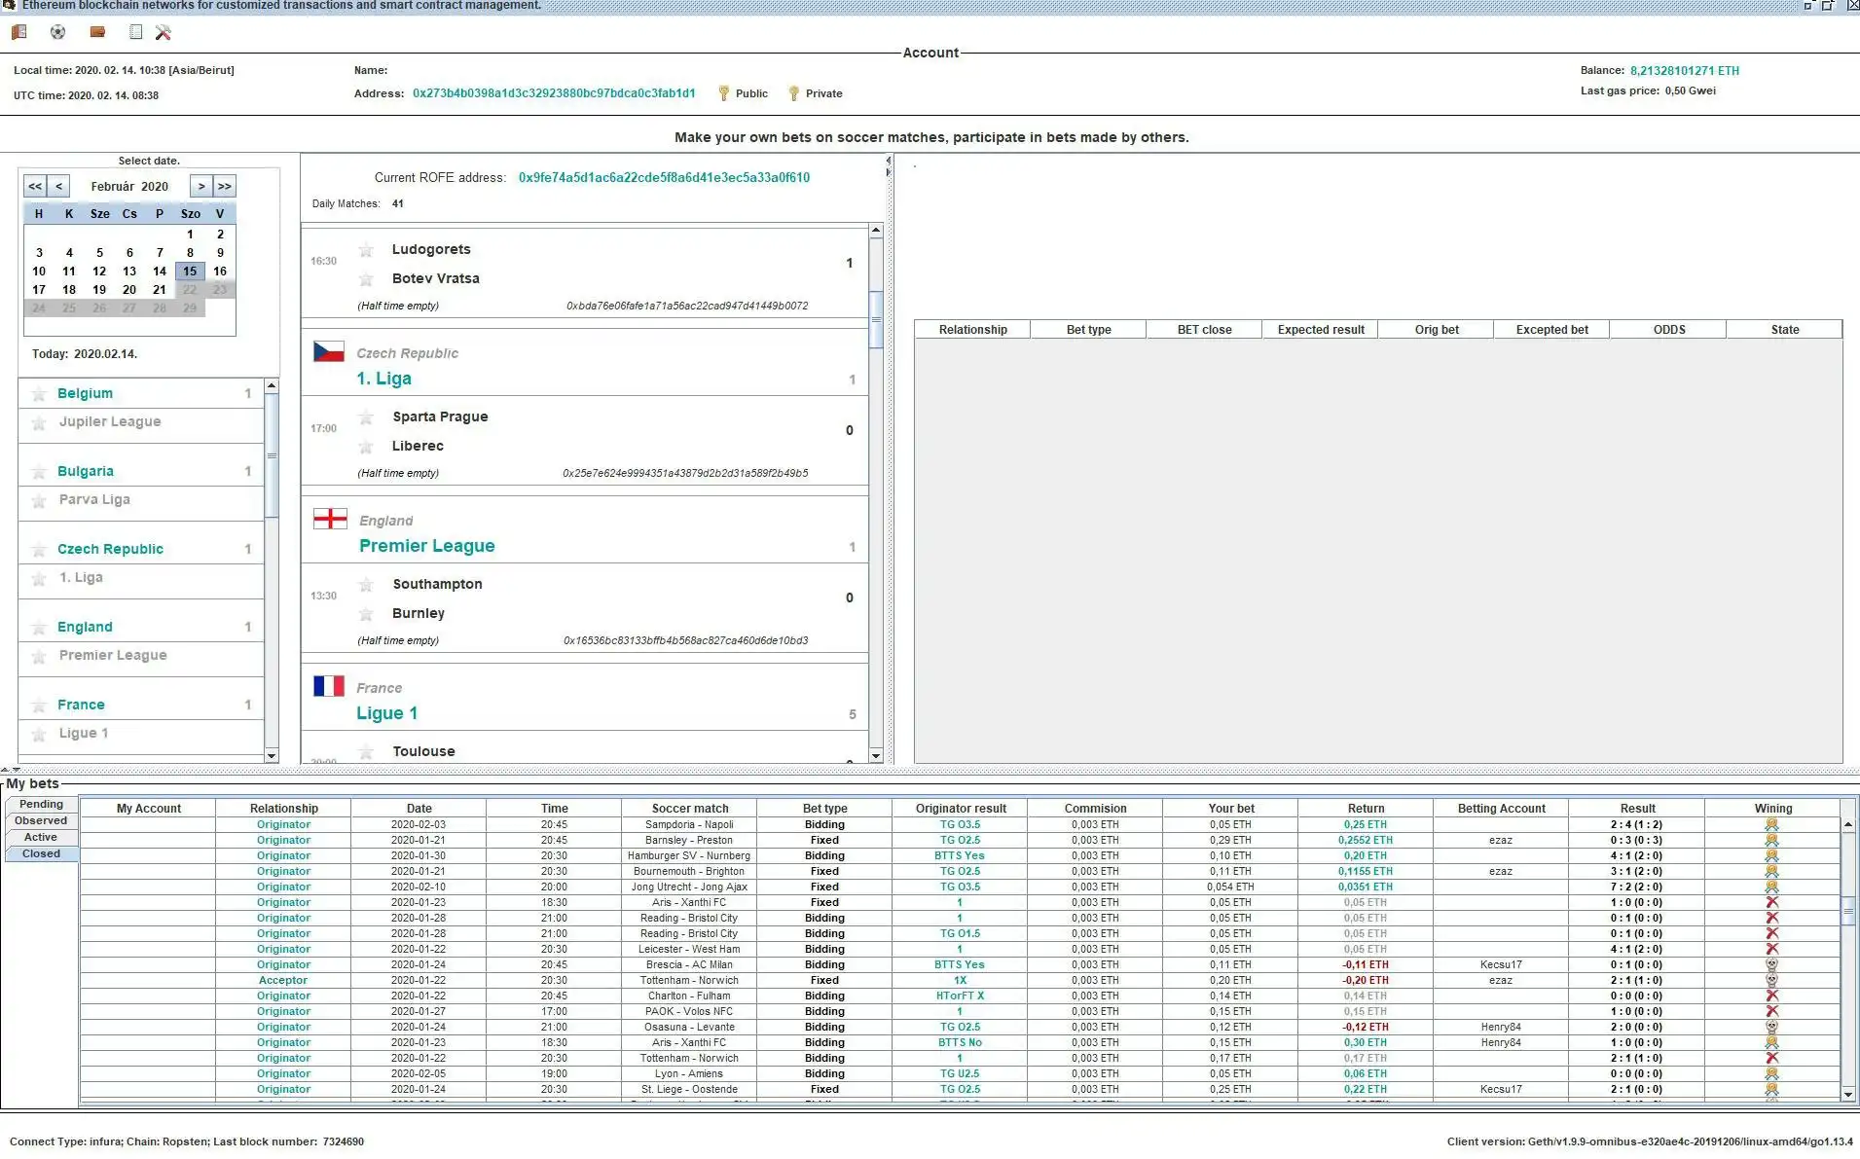Toggle favorite star for Jupiler League
The width and height of the screenshot is (1860, 1159).
click(39, 422)
